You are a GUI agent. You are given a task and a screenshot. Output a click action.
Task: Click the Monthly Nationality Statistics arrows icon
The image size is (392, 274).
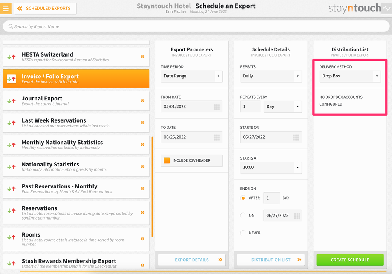(12, 145)
